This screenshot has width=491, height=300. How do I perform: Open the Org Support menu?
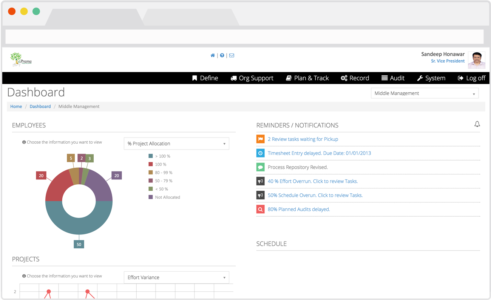click(x=252, y=78)
